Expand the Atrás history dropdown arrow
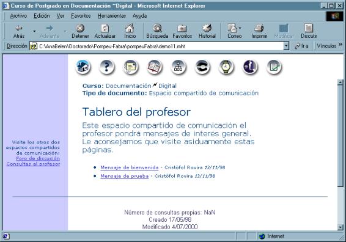The image size is (346, 242). click(34, 31)
